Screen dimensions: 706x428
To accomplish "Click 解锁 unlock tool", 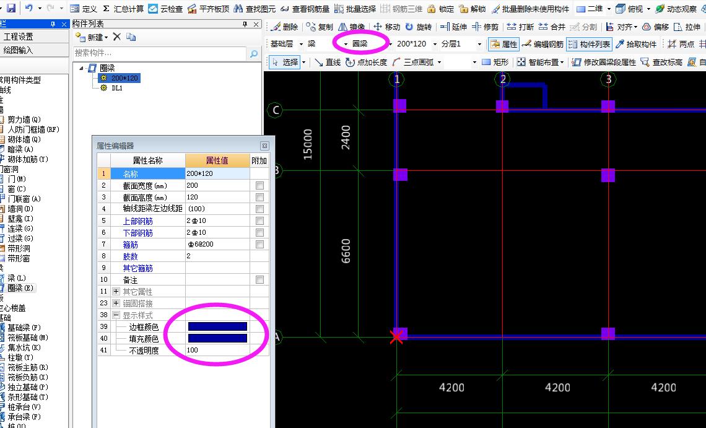I will pos(473,9).
